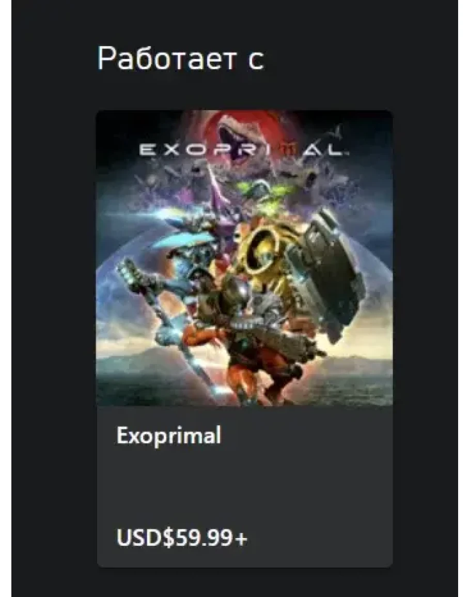
Task: Click the "Работает с" section heading
Action: tap(181, 58)
